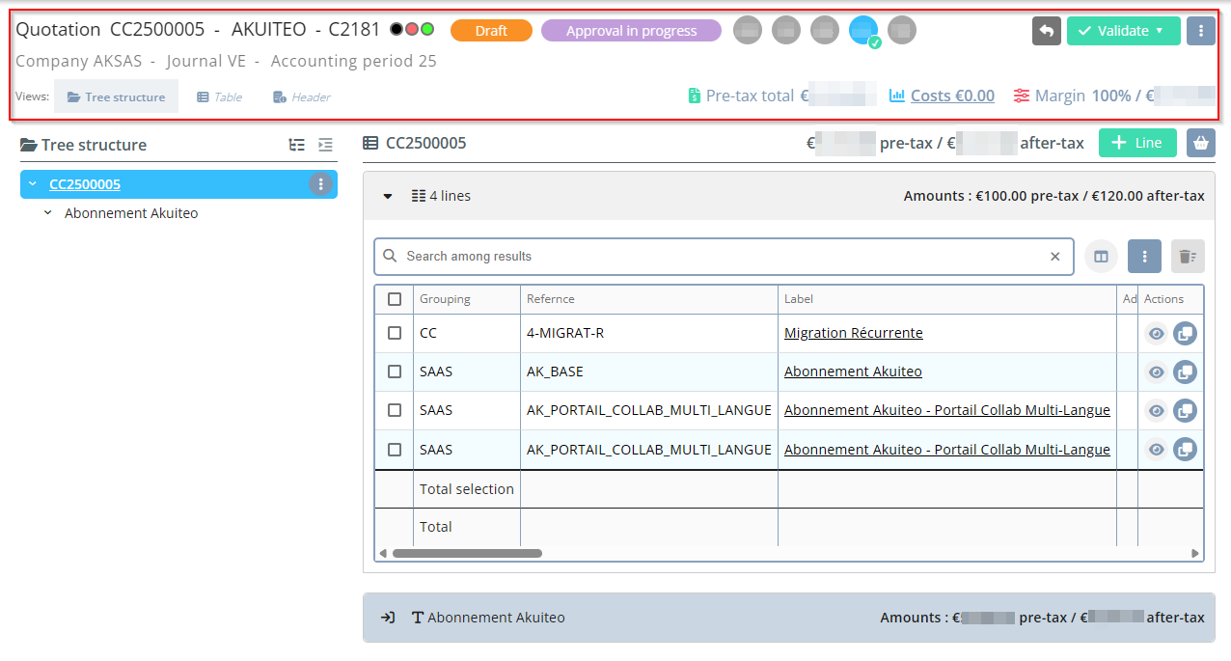Click the green Line add button
Image resolution: width=1231 pixels, height=661 pixels.
point(1136,143)
